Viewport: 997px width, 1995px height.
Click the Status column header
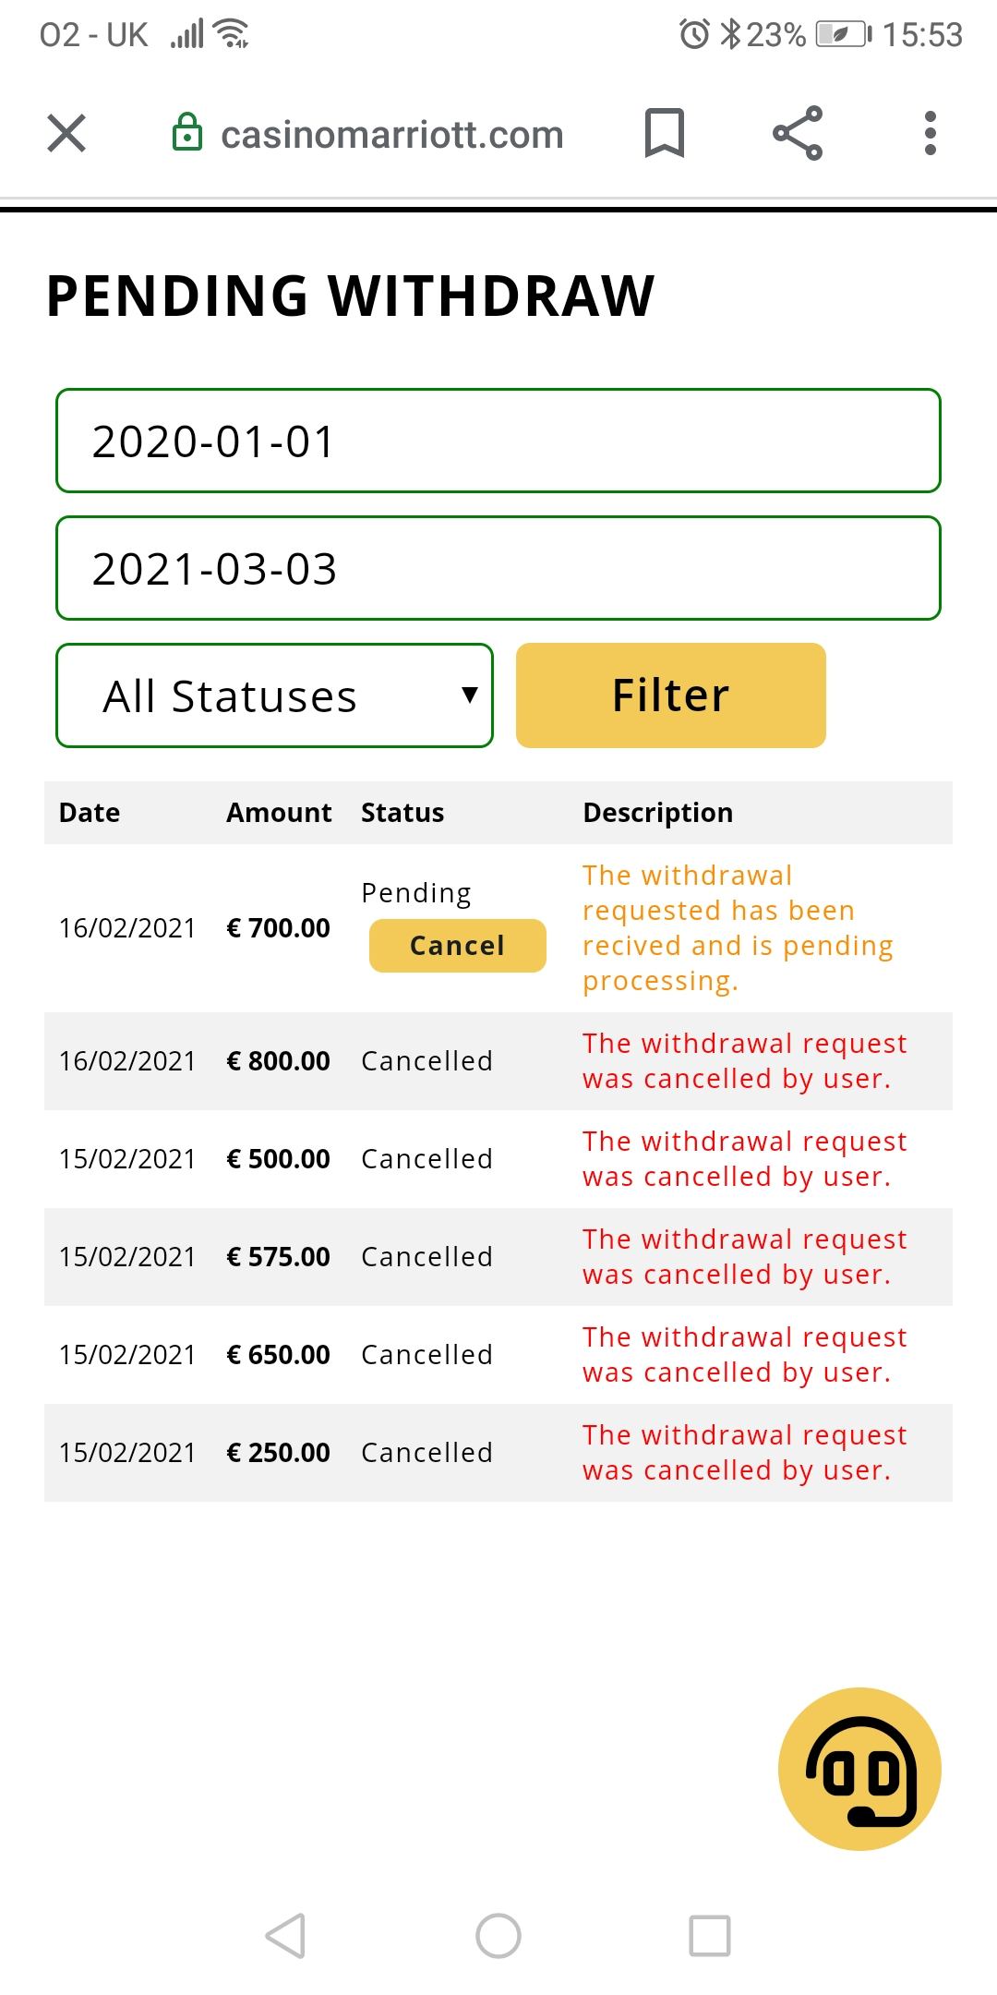pos(402,813)
